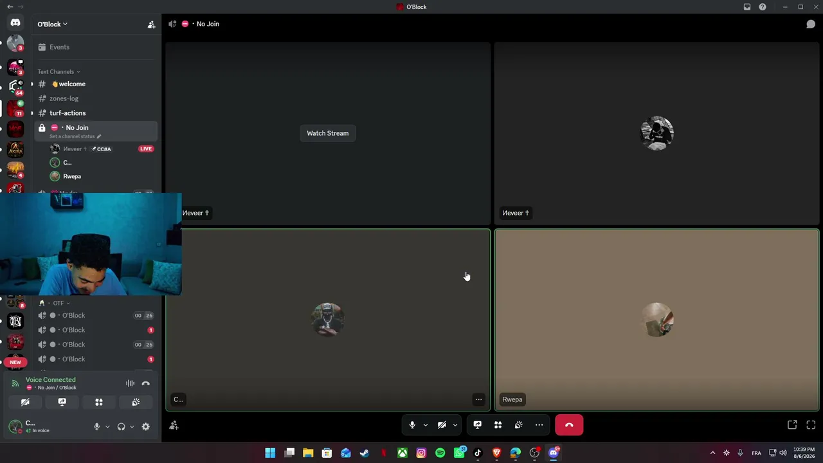The image size is (823, 463).
Task: Select the No Join voice channel
Action: pos(96,131)
